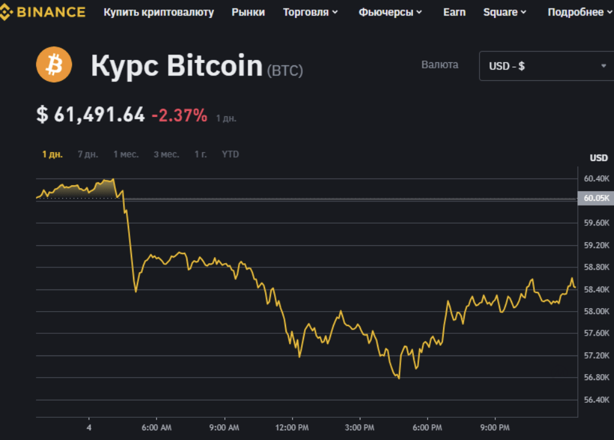The height and width of the screenshot is (440, 614).
Task: Click the 58.40K axis label
Action: pyautogui.click(x=597, y=290)
